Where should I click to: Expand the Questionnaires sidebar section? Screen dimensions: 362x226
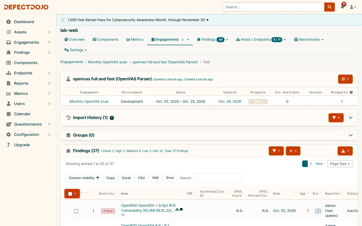28,124
